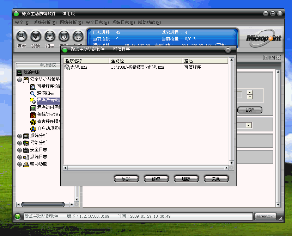Start the 扫描 toolbar icon
Image resolution: width=292 pixels, height=236 pixels.
50,36
